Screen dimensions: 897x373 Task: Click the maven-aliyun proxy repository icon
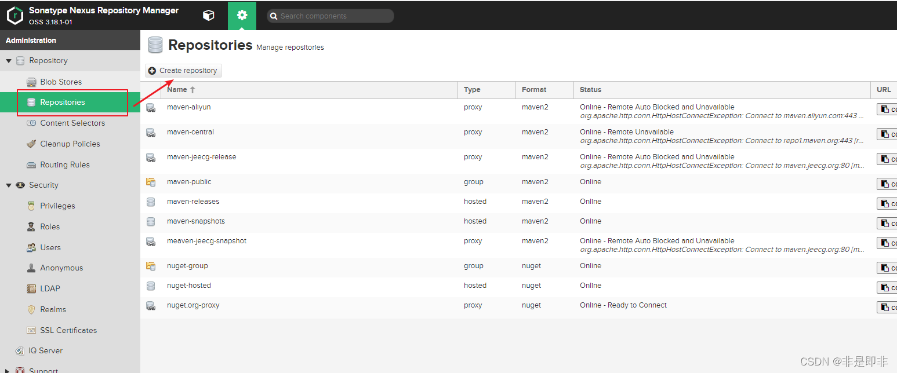coord(151,108)
